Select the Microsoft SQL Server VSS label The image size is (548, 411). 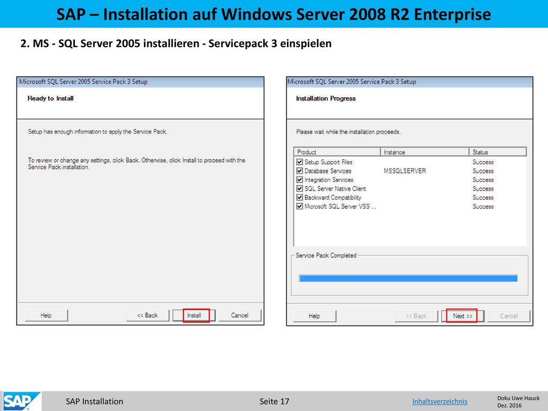click(x=340, y=207)
